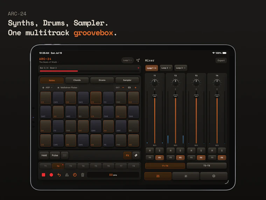Select track T6 in the track row

pyautogui.click(x=108, y=166)
